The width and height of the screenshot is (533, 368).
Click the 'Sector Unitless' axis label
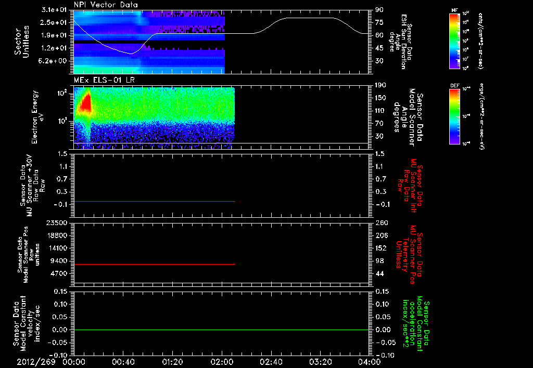pyautogui.click(x=22, y=42)
